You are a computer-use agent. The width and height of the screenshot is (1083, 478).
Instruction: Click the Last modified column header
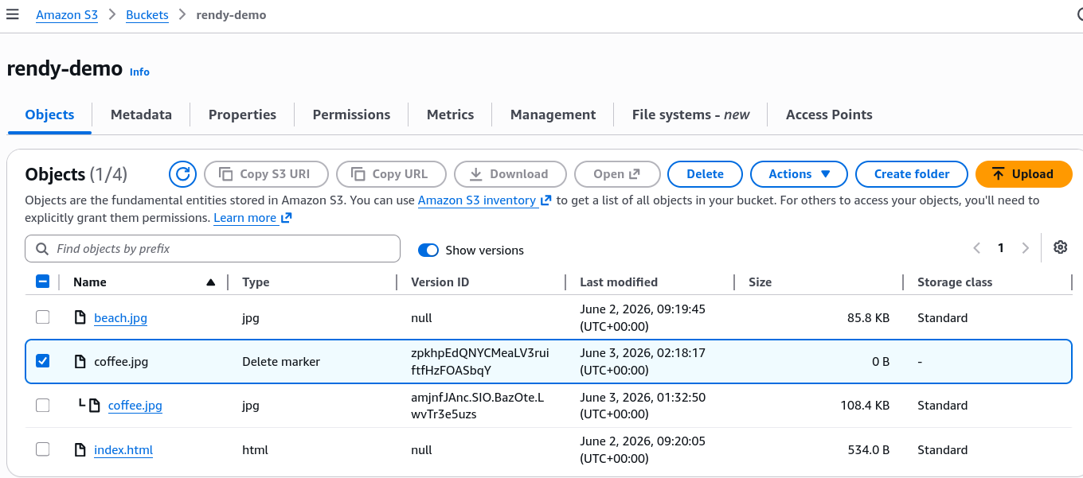pyautogui.click(x=619, y=282)
